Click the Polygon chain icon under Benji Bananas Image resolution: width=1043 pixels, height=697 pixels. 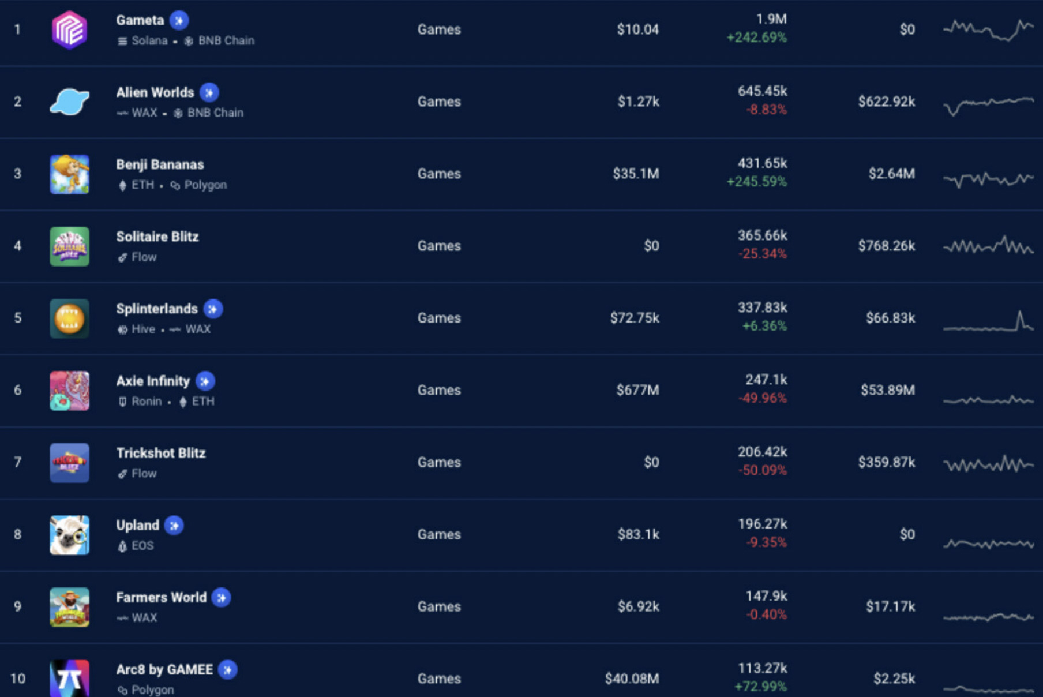pos(175,185)
